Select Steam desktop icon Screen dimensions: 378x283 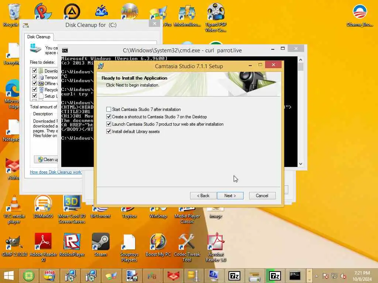pos(100,245)
